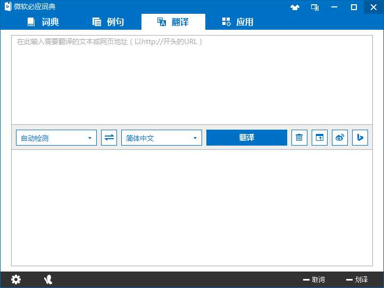
Task: Clear text with the trash icon
Action: pyautogui.click(x=299, y=138)
